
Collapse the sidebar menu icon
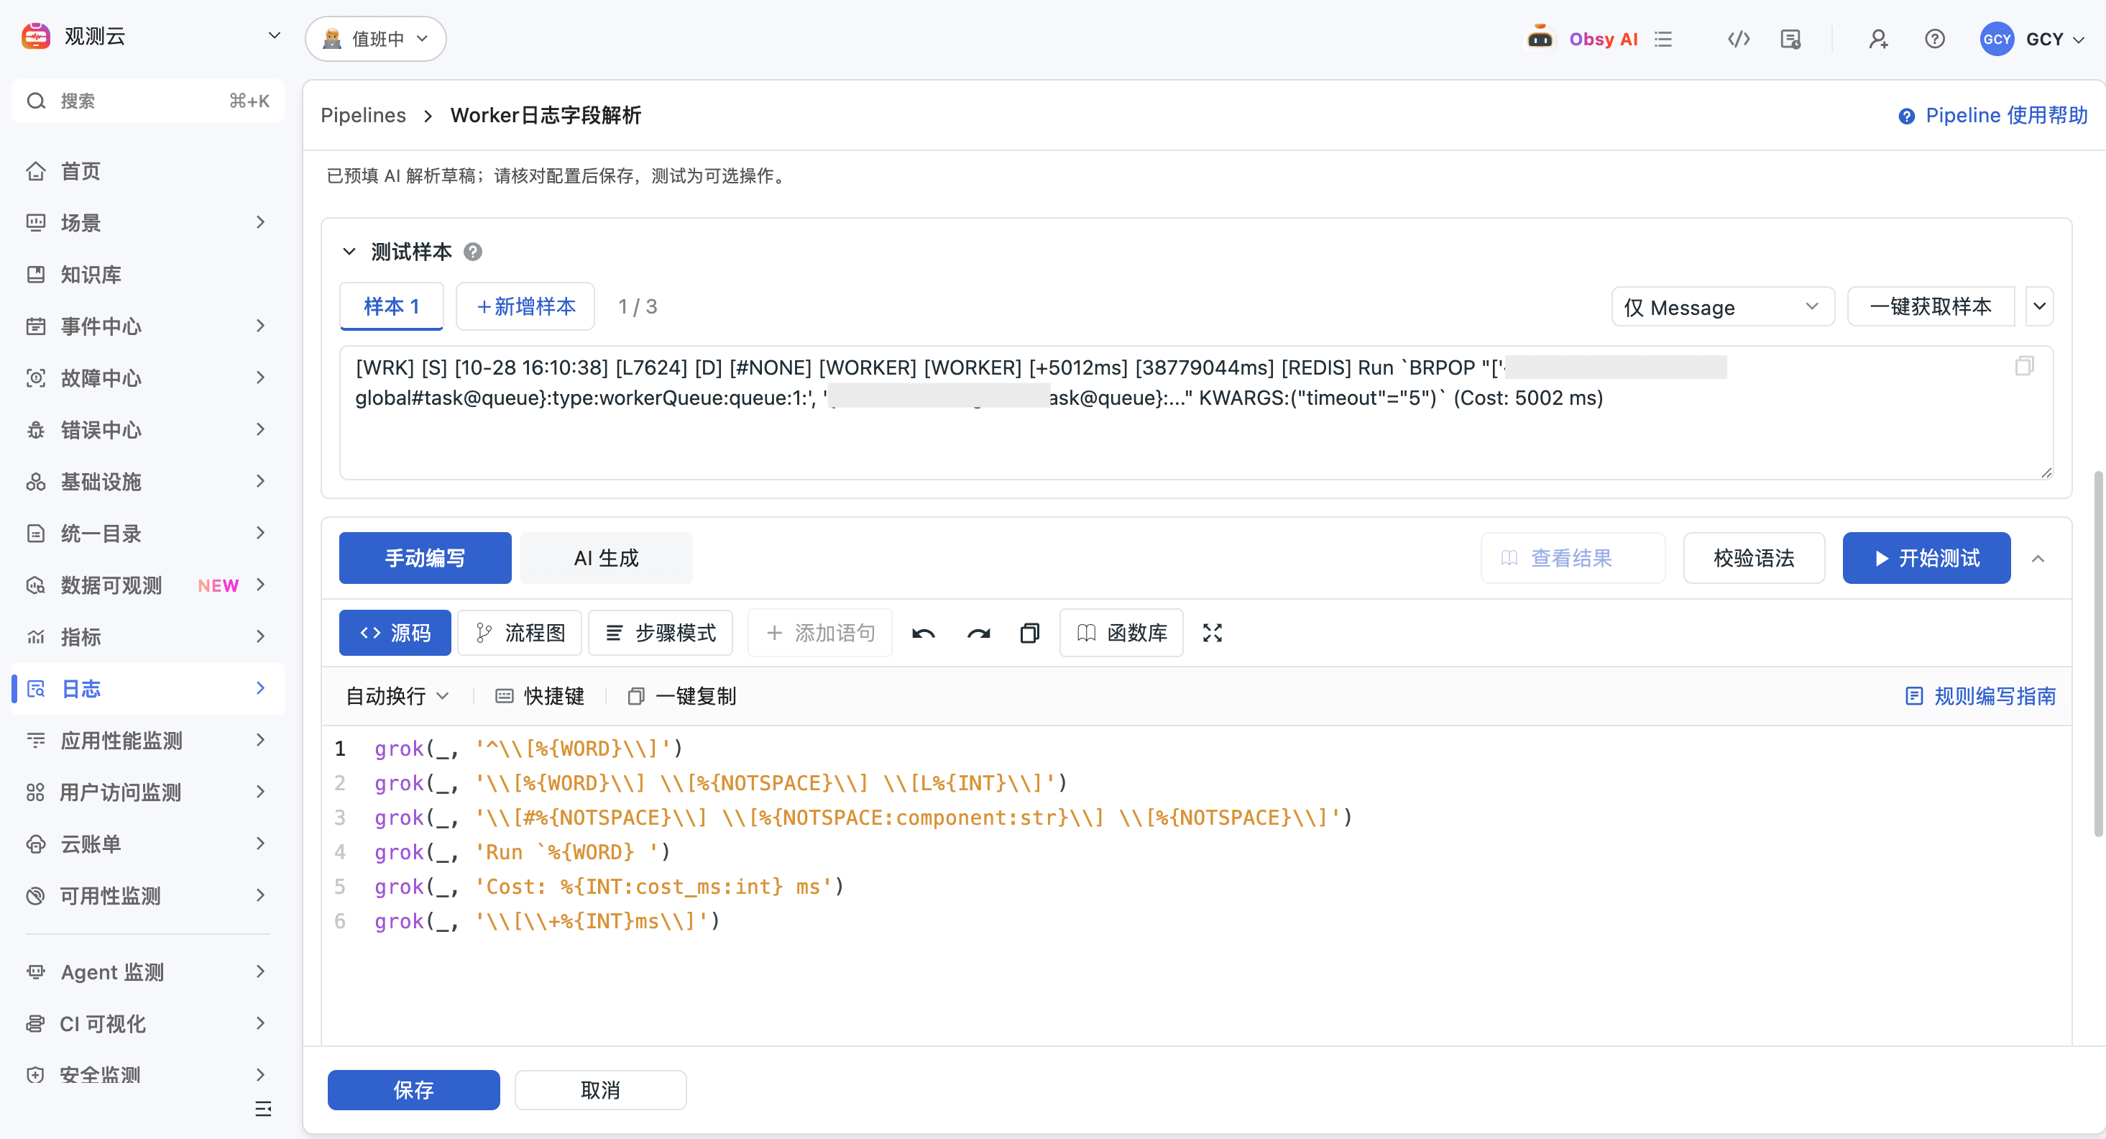pyautogui.click(x=263, y=1109)
